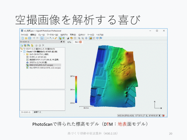The width and height of the screenshot is (187, 140).
Task: Select the Draw Polyline tool
Action: pos(51,38)
